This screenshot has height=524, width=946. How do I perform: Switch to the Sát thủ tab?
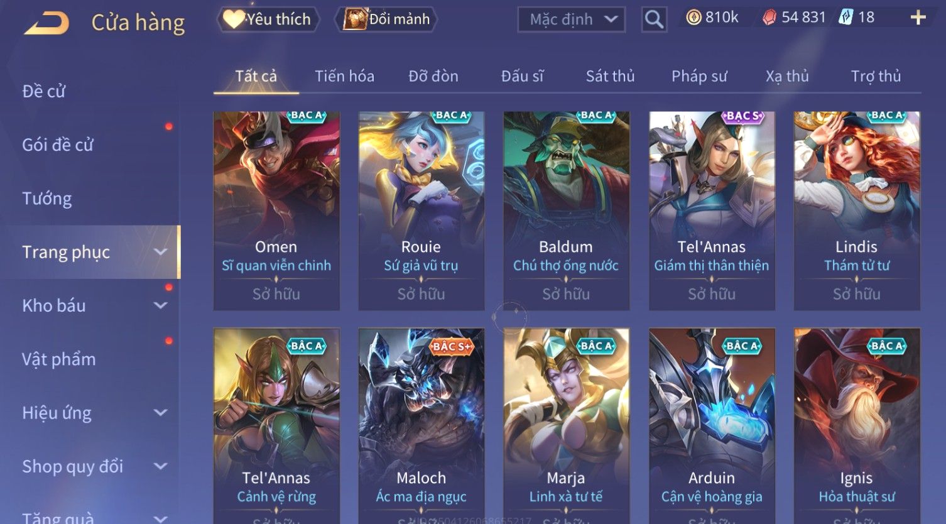610,76
